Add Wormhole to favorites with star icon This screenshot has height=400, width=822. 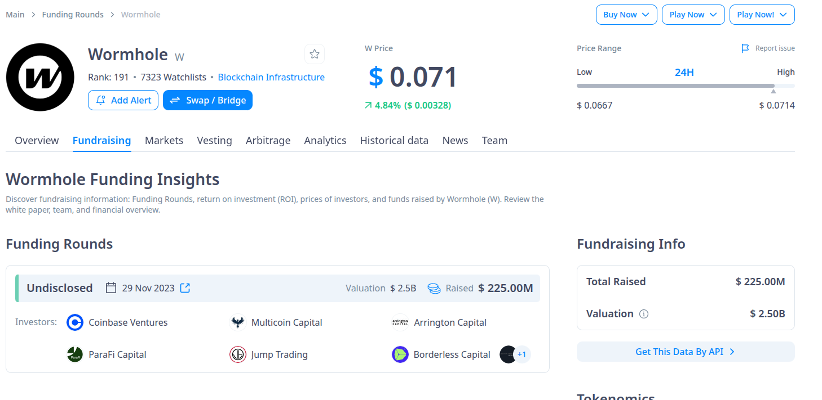pyautogui.click(x=315, y=54)
